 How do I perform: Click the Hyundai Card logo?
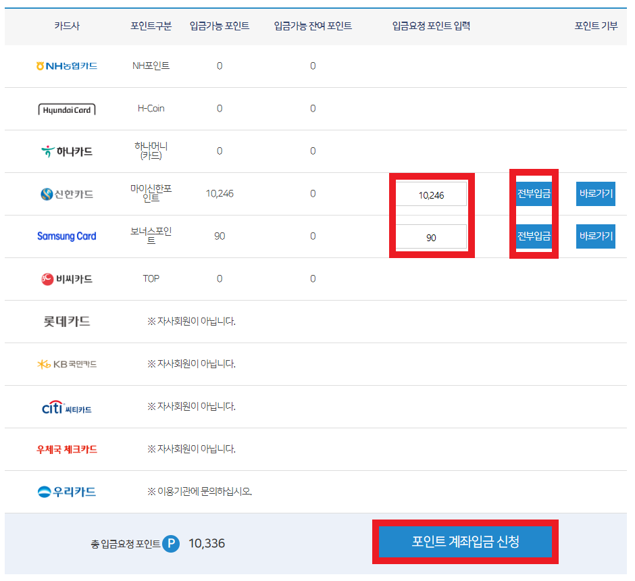pyautogui.click(x=67, y=109)
